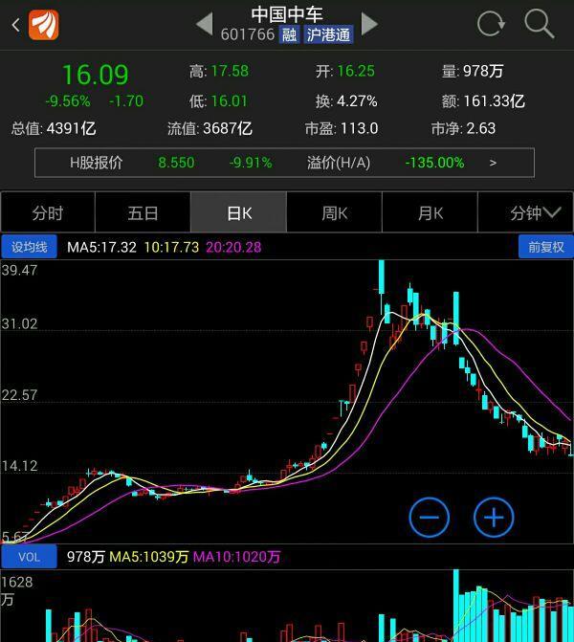This screenshot has height=642, width=574.
Task: Tap the VOL indicator button
Action: (29, 557)
